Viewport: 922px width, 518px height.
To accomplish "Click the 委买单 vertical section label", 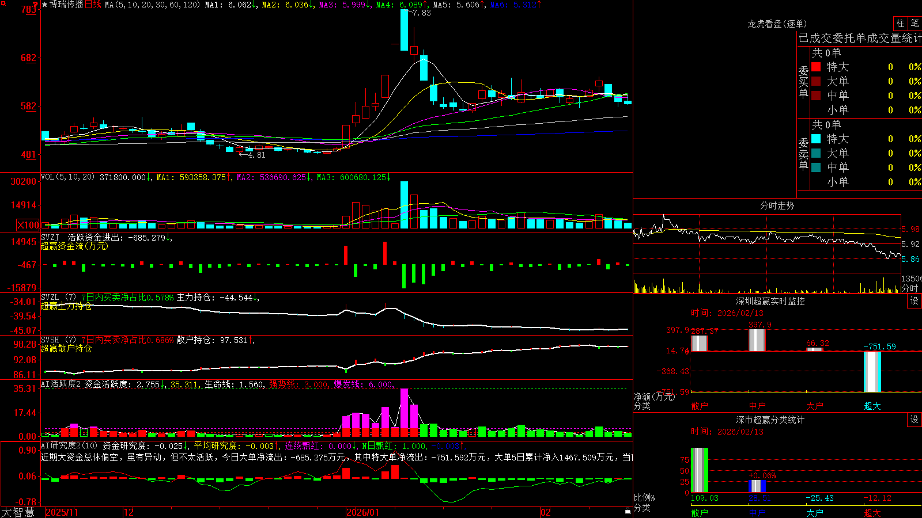I will tap(803, 82).
